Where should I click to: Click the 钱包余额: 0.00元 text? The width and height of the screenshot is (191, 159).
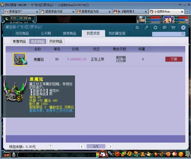[22, 147]
